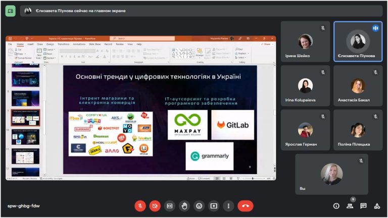Open the File tab in PowerPoint
388x218 pixels.
coord(10,44)
